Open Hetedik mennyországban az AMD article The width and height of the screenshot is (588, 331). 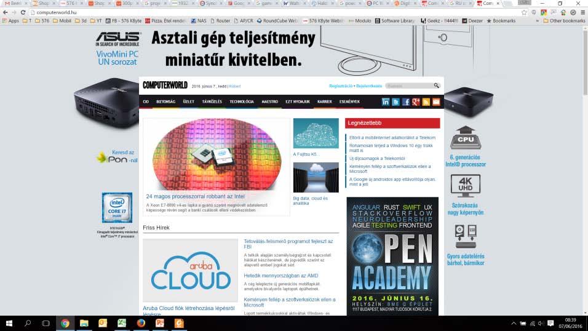click(x=281, y=276)
